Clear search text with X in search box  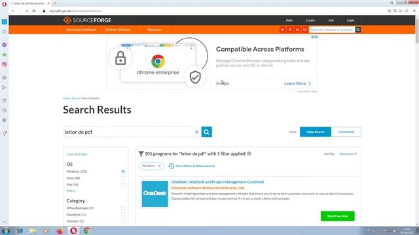(x=196, y=132)
